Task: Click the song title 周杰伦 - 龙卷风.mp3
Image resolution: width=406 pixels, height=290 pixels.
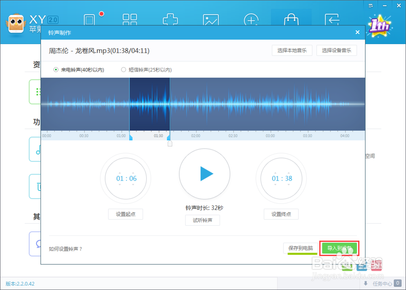Action: coord(99,51)
